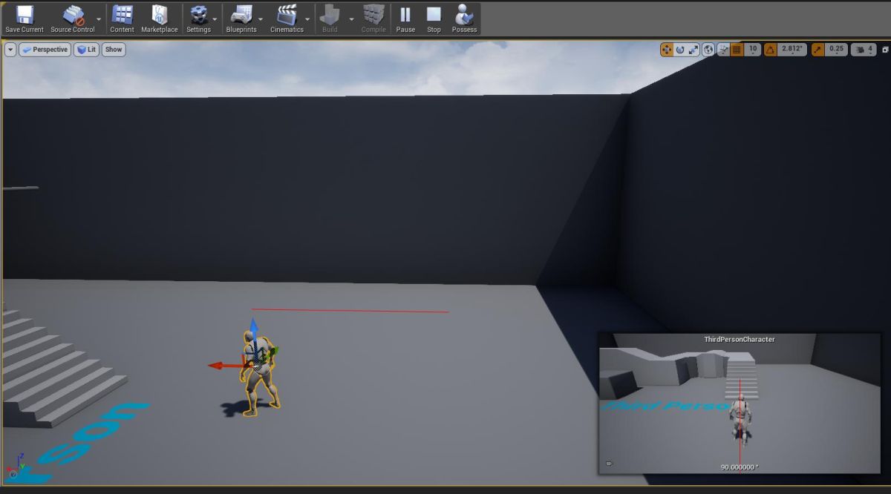The width and height of the screenshot is (891, 494).
Task: Toggle surface snapping icon
Action: click(723, 50)
